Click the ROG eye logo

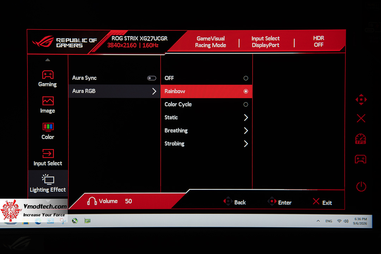(x=43, y=42)
